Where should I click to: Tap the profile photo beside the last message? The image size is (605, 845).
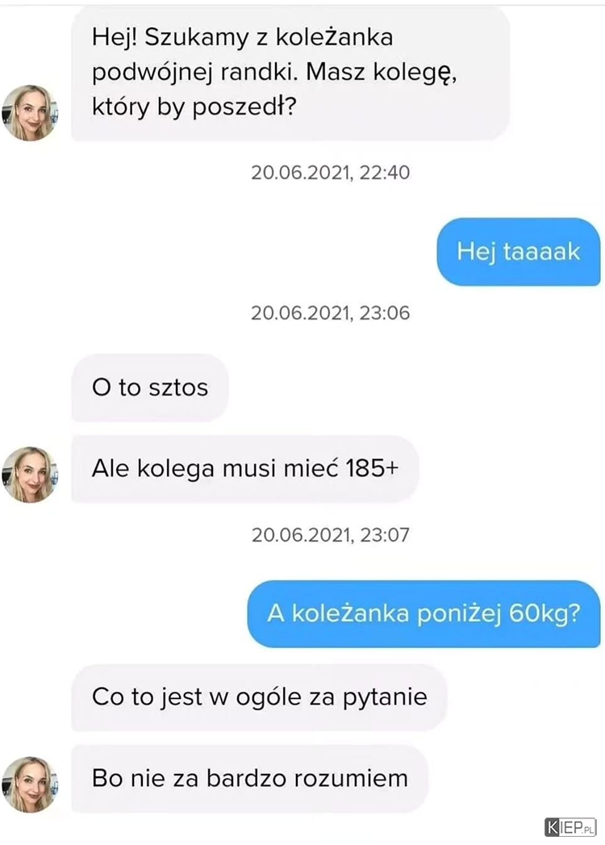(30, 784)
